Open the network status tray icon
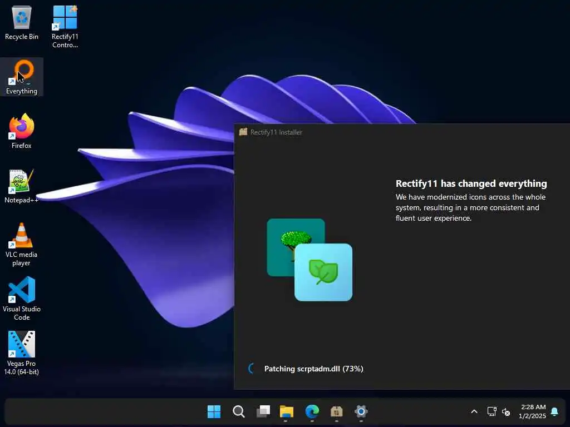The width and height of the screenshot is (570, 427). pyautogui.click(x=492, y=411)
